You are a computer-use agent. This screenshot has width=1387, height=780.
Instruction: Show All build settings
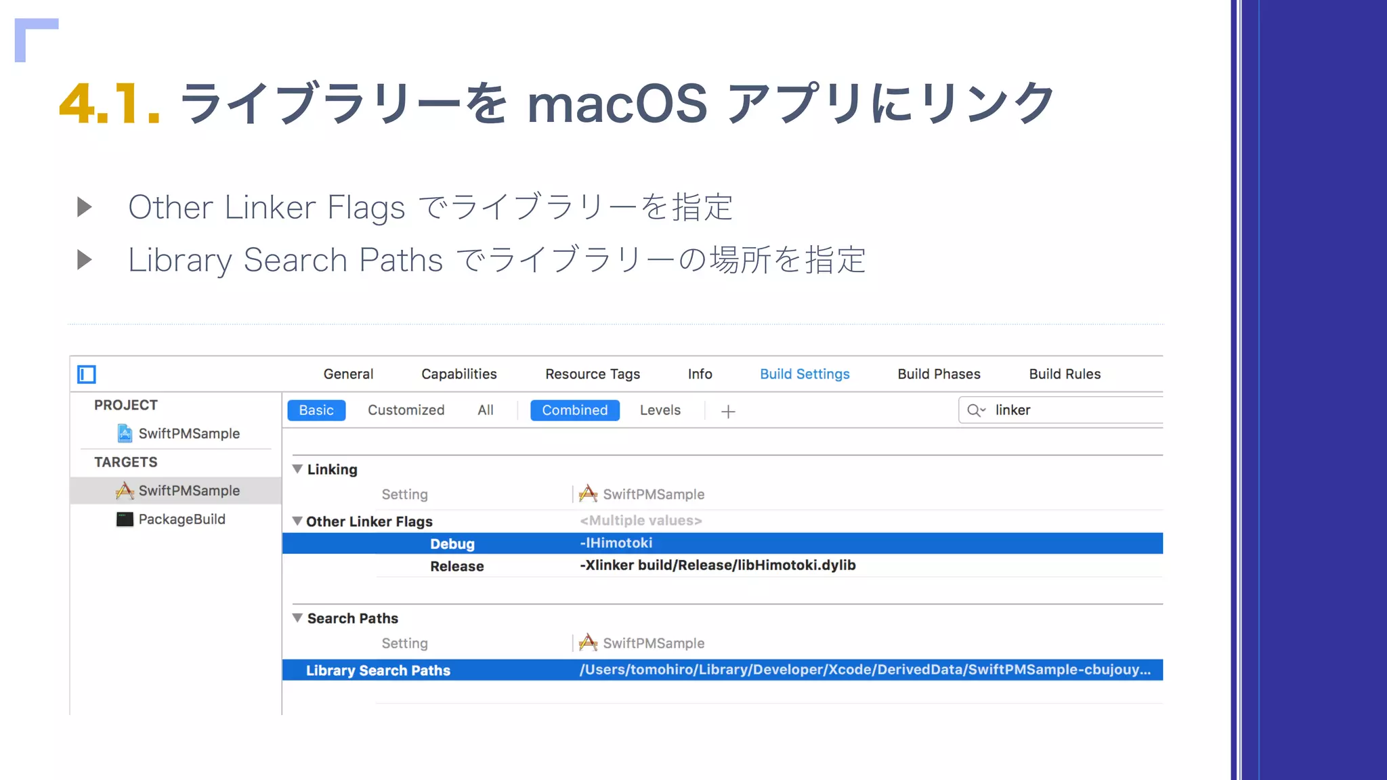pos(485,410)
